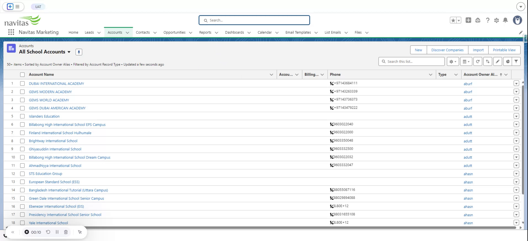Open the sparkle menu top-left

click(10, 7)
